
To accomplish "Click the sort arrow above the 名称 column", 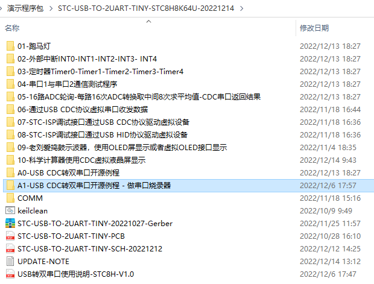I will (148, 22).
